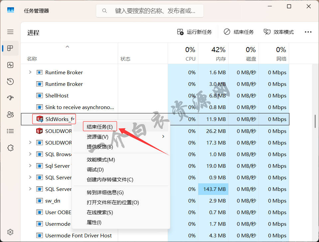Open Task Manager settings gear
The width and height of the screenshot is (319, 242).
[x=10, y=232]
